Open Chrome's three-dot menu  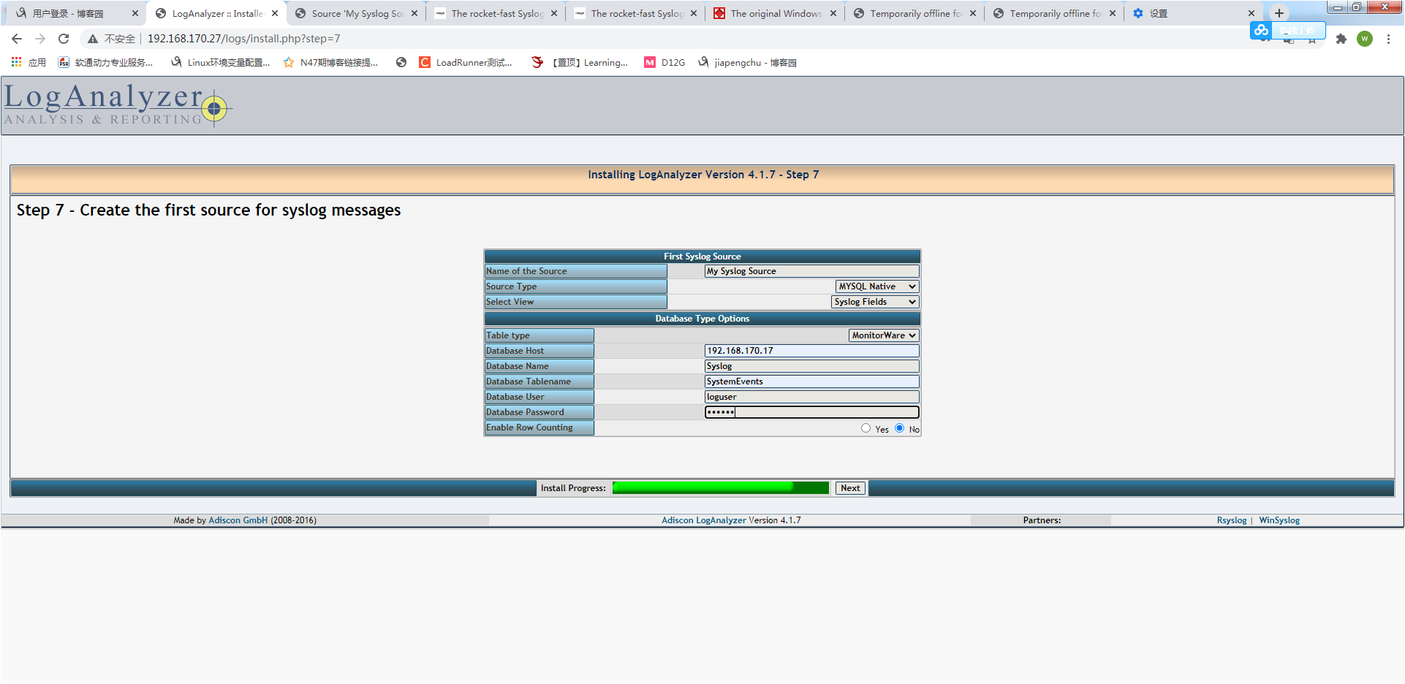[x=1388, y=39]
